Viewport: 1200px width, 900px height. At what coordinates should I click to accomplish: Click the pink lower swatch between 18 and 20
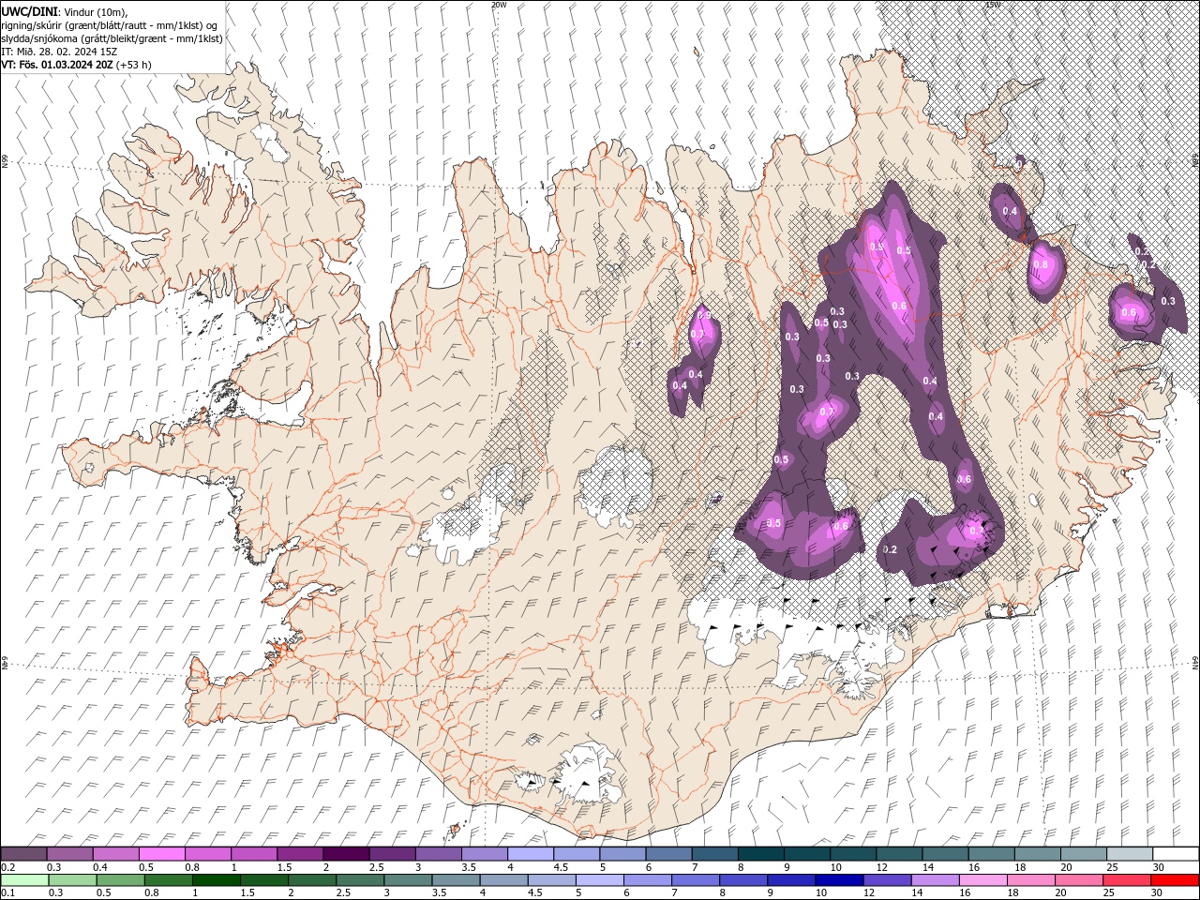pos(1030,880)
